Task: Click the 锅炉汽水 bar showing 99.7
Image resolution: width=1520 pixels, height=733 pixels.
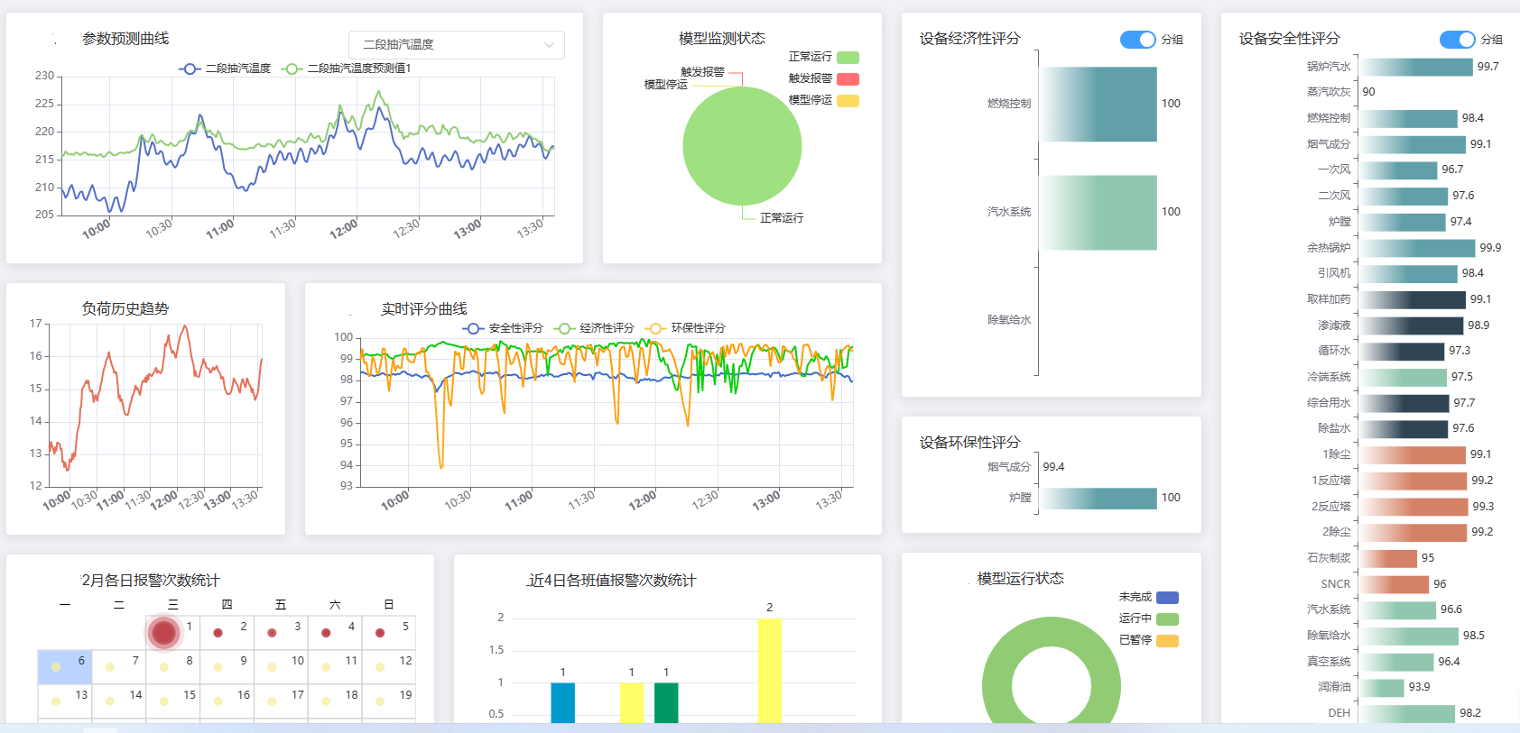Action: 1417,67
